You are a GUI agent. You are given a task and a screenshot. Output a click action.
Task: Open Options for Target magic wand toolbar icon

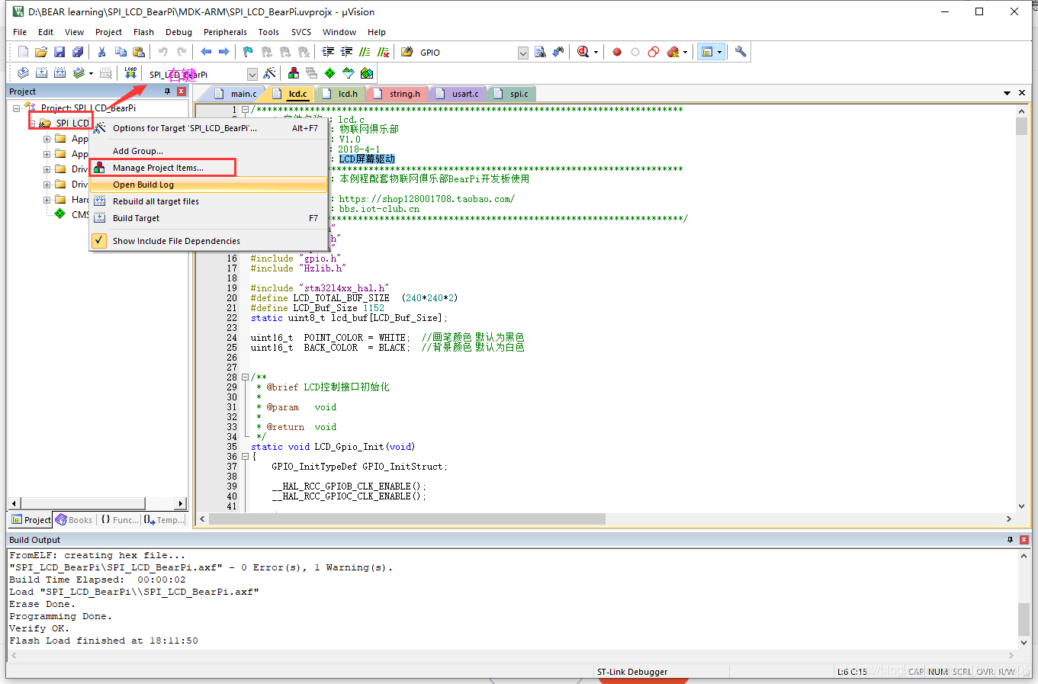[269, 73]
